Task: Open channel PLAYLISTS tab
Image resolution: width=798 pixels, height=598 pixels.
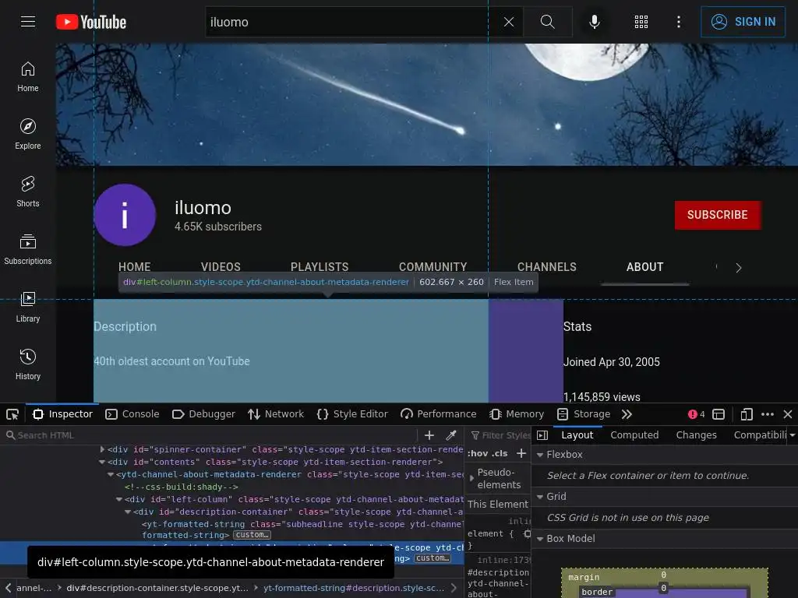Action: click(x=320, y=267)
